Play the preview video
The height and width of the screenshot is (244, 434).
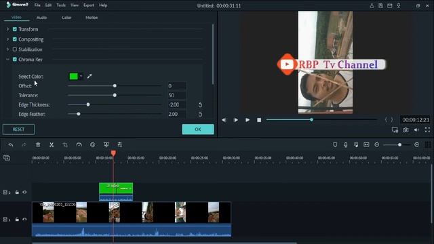[x=248, y=120]
